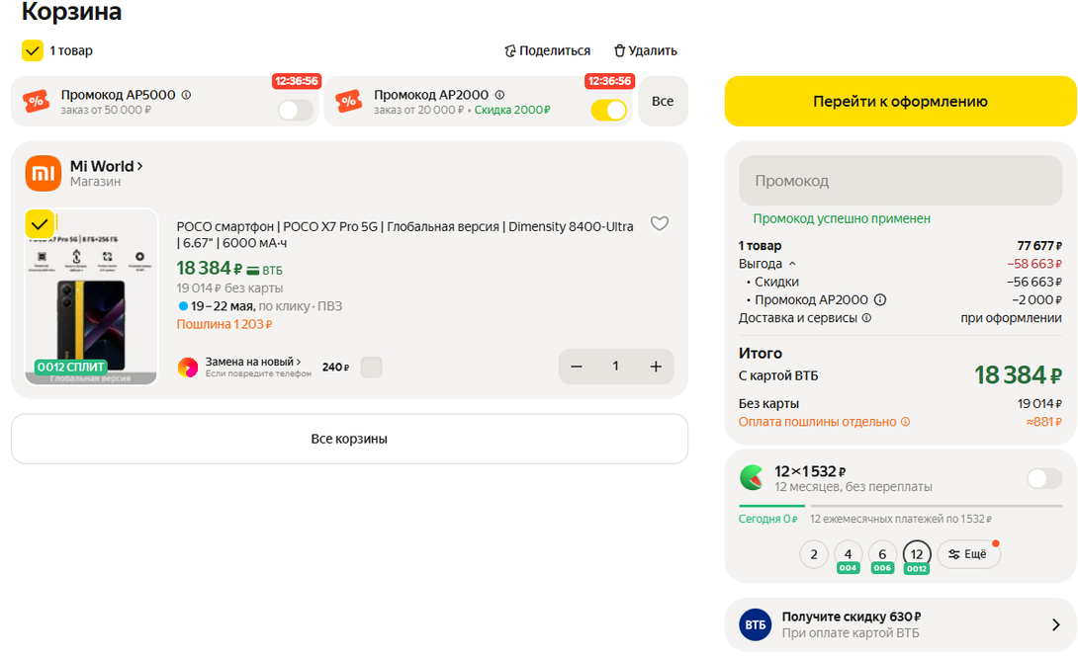Open info icon beside Промокод АР5000

pyautogui.click(x=186, y=95)
